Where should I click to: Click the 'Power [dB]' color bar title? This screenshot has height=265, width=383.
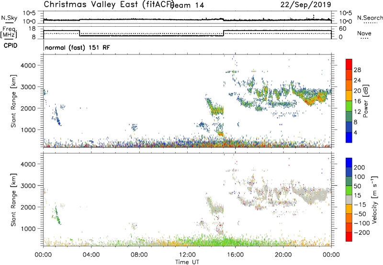click(366, 101)
